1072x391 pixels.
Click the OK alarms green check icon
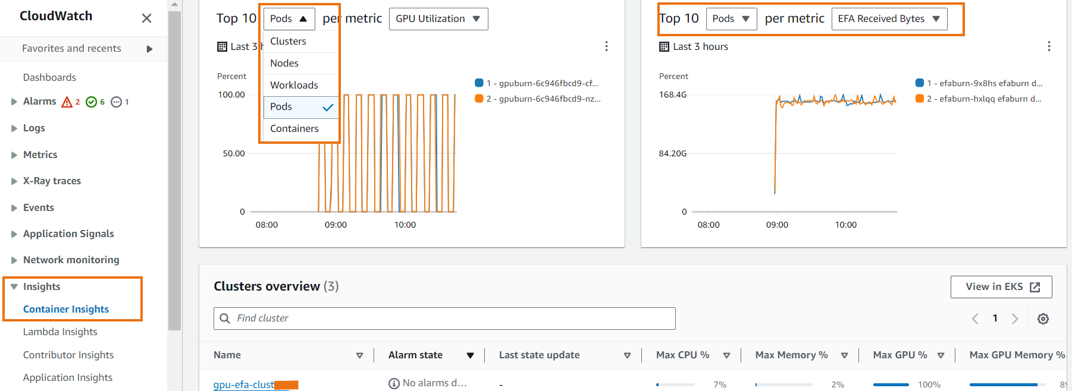(91, 102)
